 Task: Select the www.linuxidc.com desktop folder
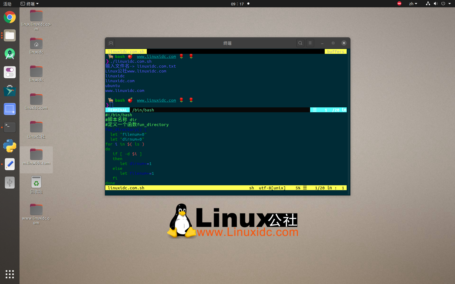[x=36, y=214]
